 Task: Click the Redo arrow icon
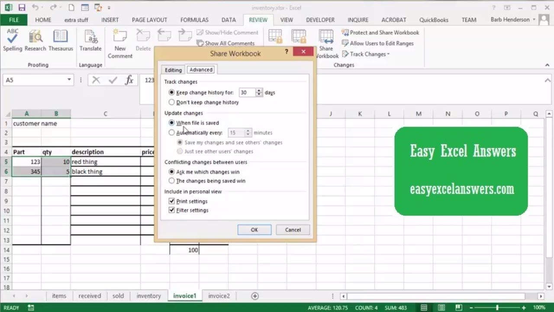[x=53, y=7]
